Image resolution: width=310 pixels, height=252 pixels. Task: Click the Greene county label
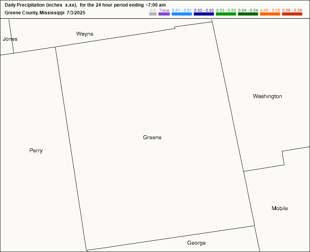coord(152,137)
